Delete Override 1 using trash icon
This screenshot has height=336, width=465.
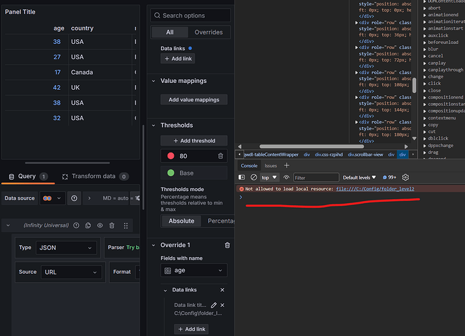[x=227, y=245]
